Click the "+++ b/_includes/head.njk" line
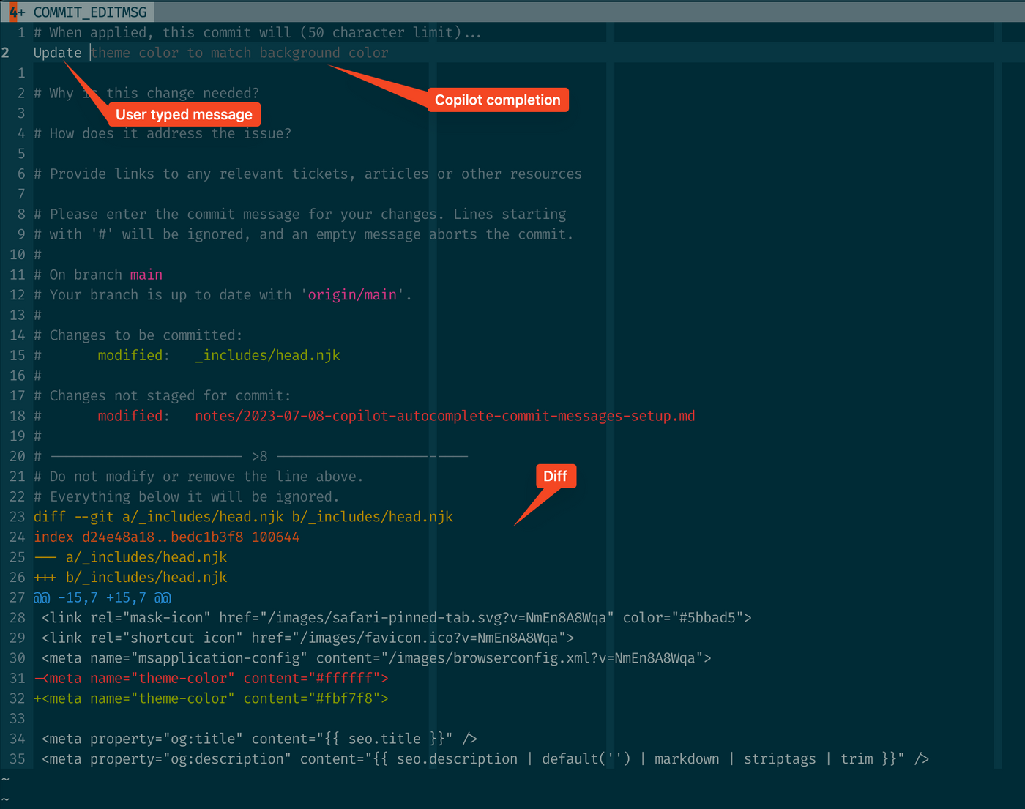Viewport: 1025px width, 809px height. coord(130,578)
